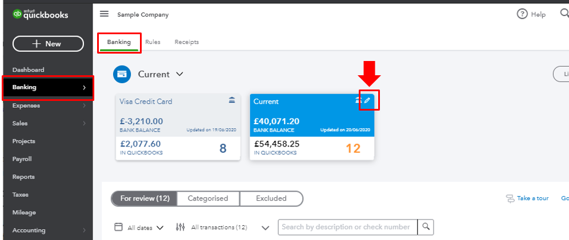This screenshot has height=240, width=569.
Task: Open the All dates filter dropdown
Action: 139,227
